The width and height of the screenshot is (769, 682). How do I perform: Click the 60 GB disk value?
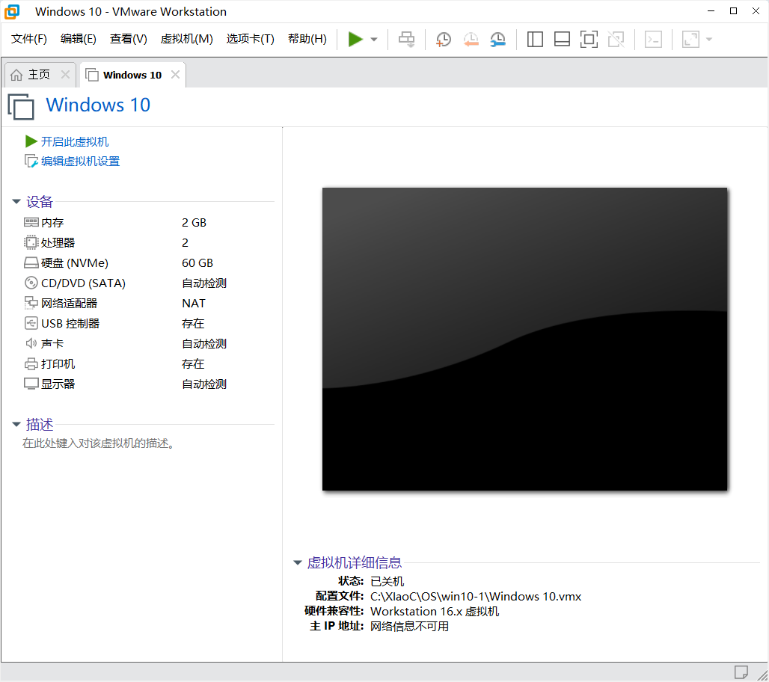click(x=197, y=262)
